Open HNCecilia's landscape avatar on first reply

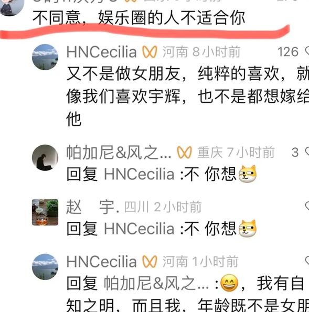(x=45, y=57)
